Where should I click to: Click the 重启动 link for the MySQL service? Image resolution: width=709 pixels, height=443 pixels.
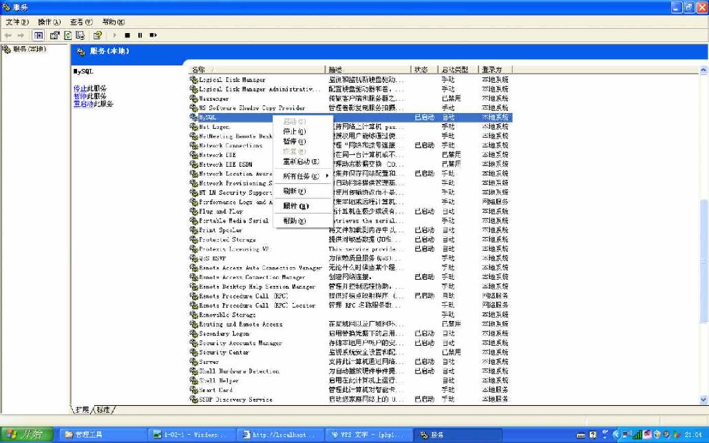click(84, 104)
